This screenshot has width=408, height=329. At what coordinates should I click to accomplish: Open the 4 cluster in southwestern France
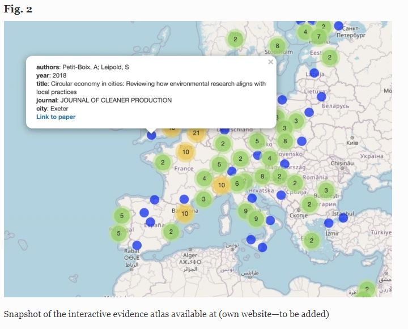tap(204, 178)
